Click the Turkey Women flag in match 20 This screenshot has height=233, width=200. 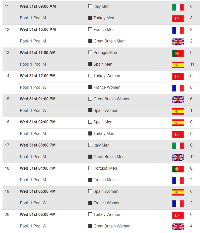point(178,215)
